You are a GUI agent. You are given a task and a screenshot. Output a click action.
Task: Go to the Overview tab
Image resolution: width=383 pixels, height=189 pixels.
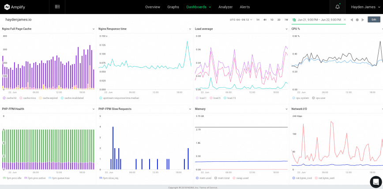pyautogui.click(x=153, y=7)
